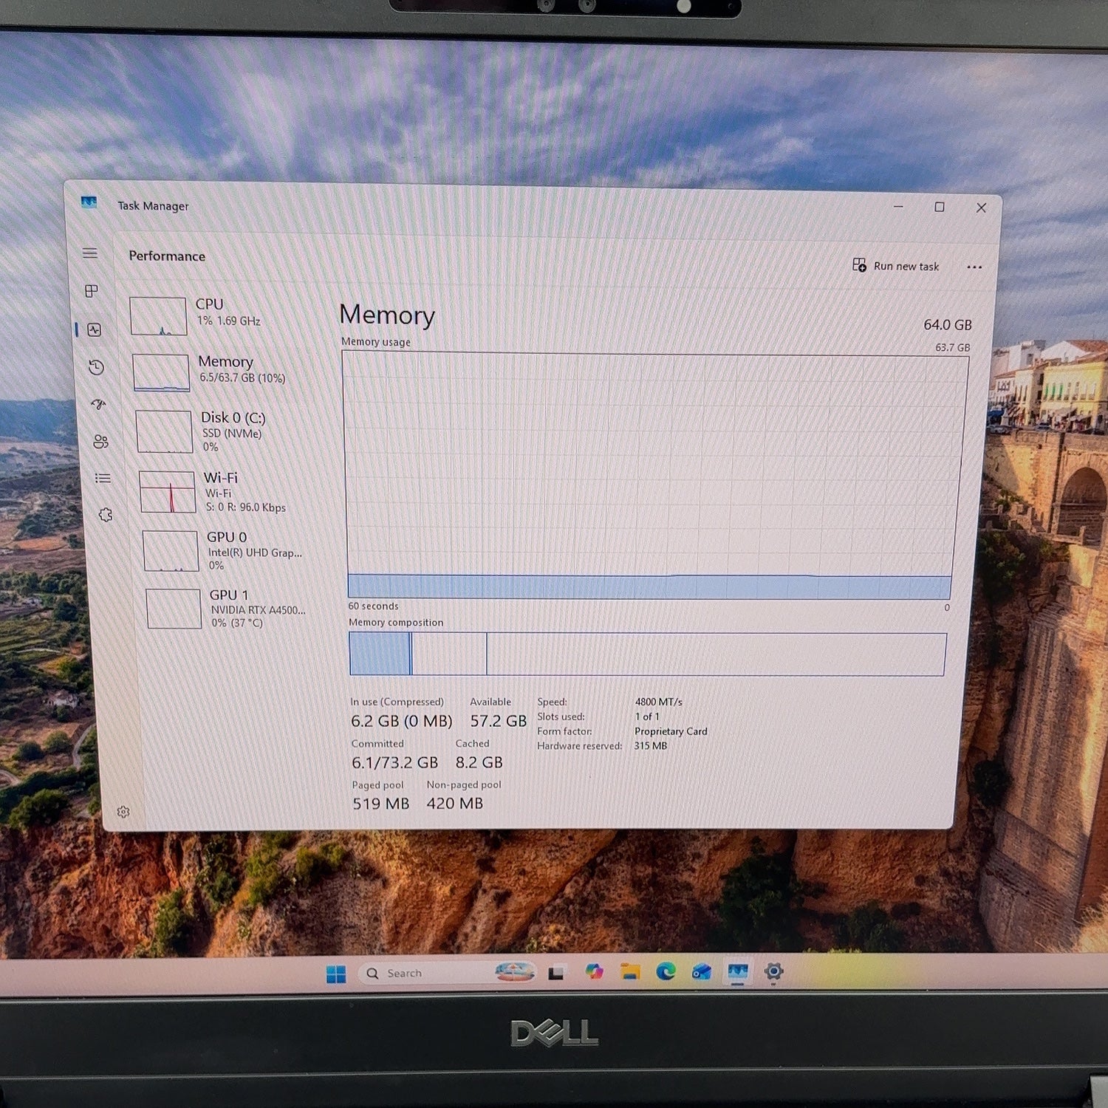Go to the Processes page icon

[92, 291]
